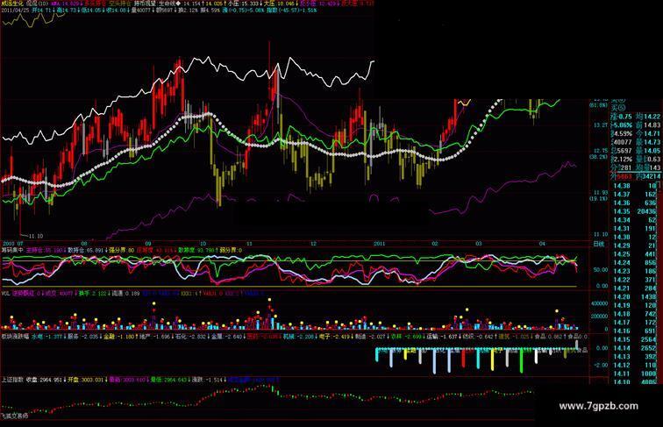Click the 400000 level on the volume axis
Screen dimensions: 663x427
tap(600, 303)
